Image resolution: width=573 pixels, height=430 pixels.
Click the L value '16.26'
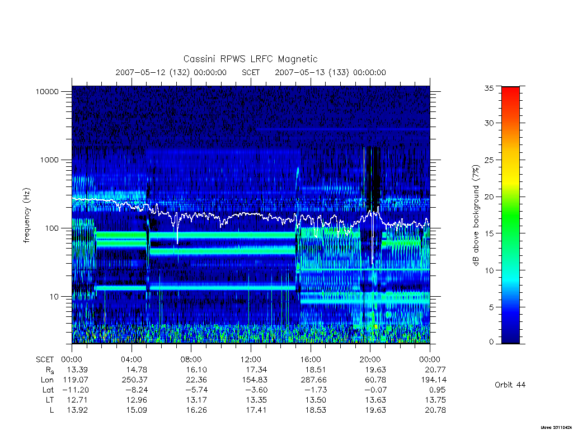pos(196,410)
